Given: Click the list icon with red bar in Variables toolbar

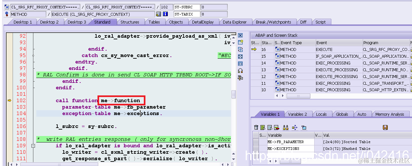Looking at the screenshot, I should tap(276, 128).
